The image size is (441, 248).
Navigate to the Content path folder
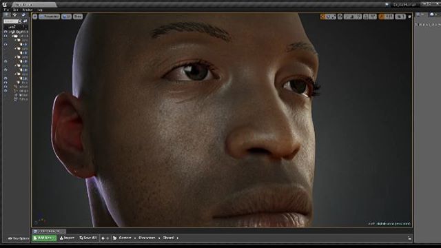click(x=125, y=238)
